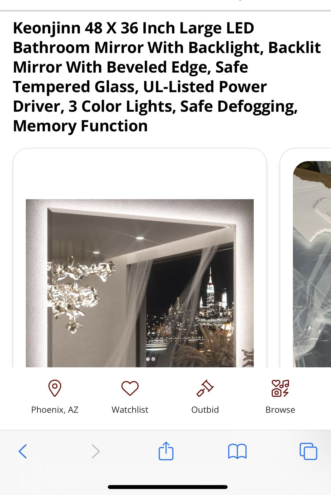
Task: Show all open Safari tabs
Action: (308, 451)
